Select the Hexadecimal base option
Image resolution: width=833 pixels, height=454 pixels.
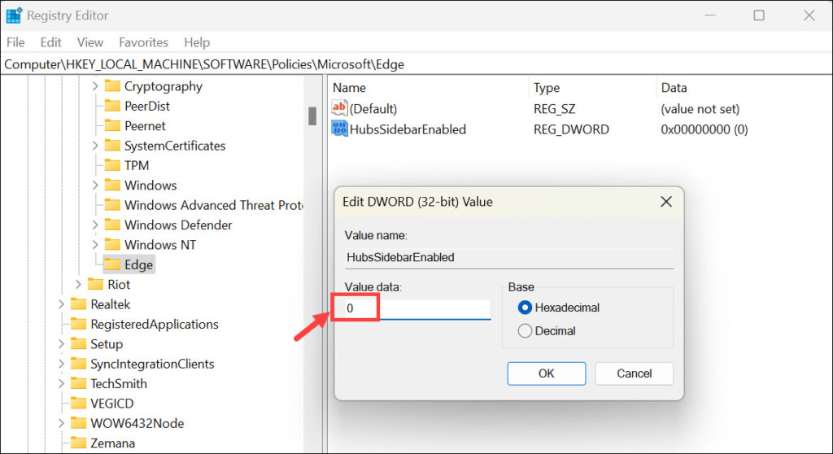(x=525, y=308)
